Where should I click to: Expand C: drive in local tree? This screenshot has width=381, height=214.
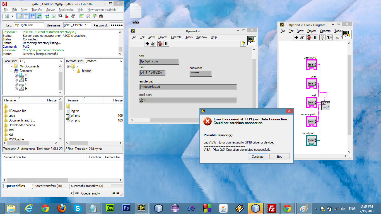click(16, 75)
